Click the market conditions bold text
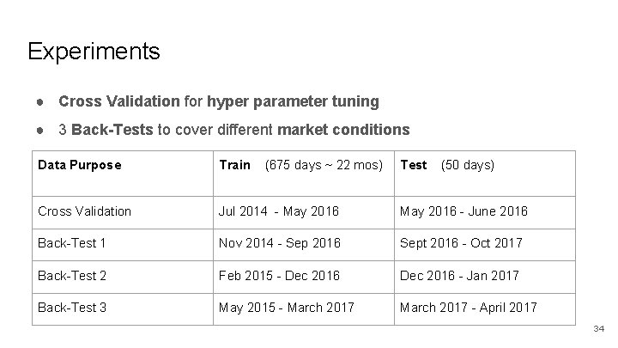Image resolution: width=618 pixels, height=348 pixels. tap(343, 130)
